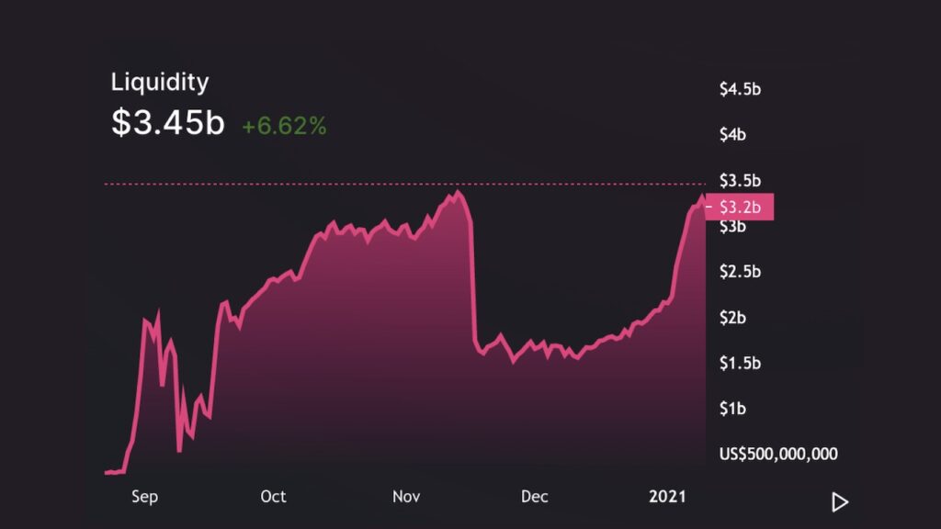Click the $2.5b price scale label
The height and width of the screenshot is (529, 941).
[740, 272]
